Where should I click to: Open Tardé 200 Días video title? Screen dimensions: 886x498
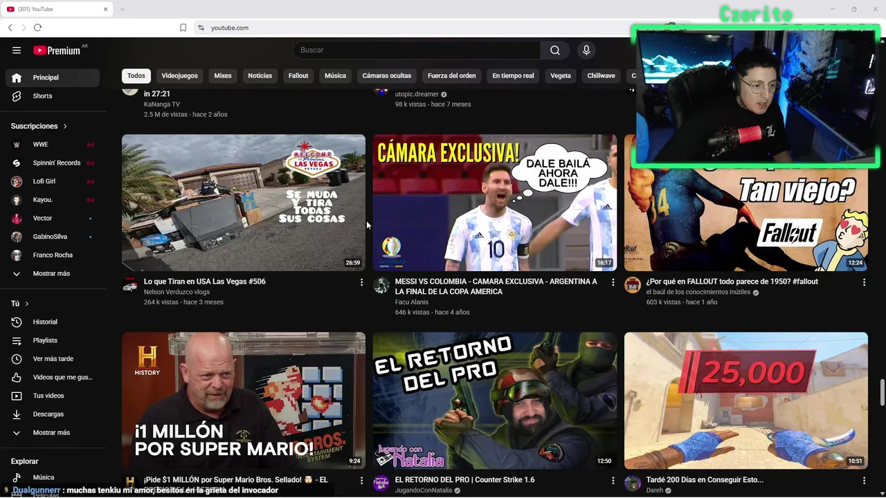705,480
